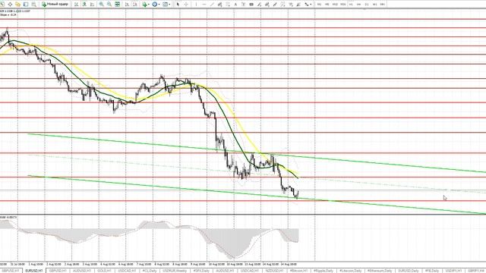The height and width of the screenshot is (273, 486).
Task: Open the Templates dropdown
Action: (x=166, y=5)
